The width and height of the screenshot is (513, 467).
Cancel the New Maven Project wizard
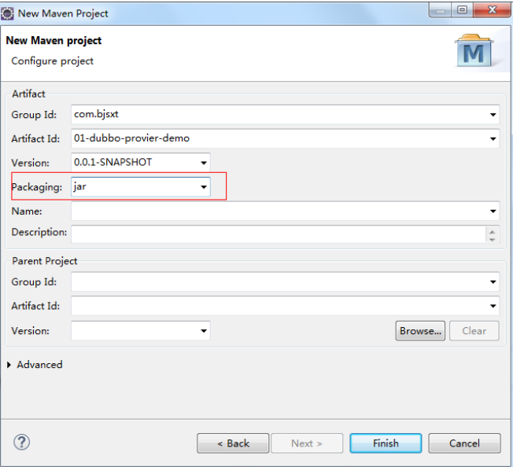point(464,443)
